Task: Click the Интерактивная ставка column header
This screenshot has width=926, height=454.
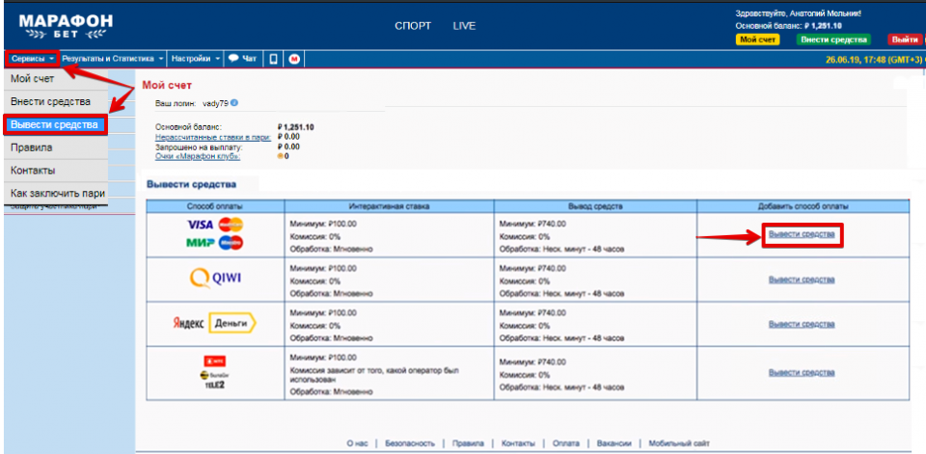Action: 389,206
